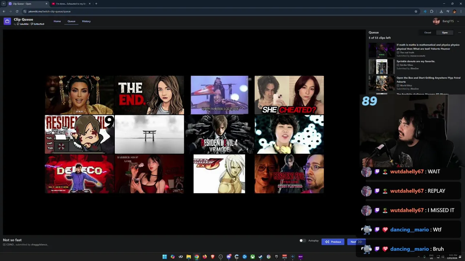The height and width of the screenshot is (261, 465).
Task: Select the math clip thumbnail in queue
Action: pyautogui.click(x=381, y=50)
